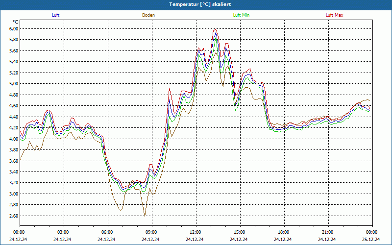Select the Boden legend entry
The width and height of the screenshot is (392, 245).
pyautogui.click(x=148, y=15)
